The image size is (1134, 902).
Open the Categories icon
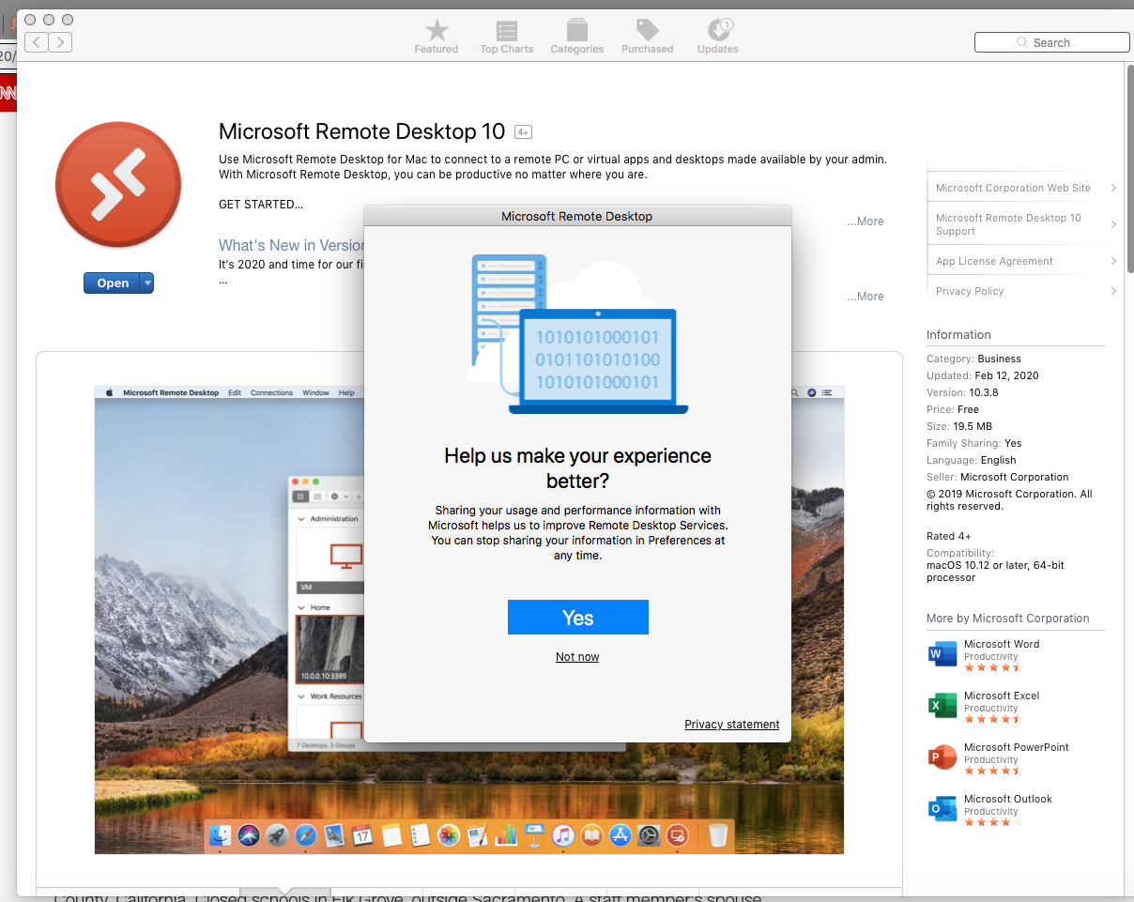click(576, 31)
